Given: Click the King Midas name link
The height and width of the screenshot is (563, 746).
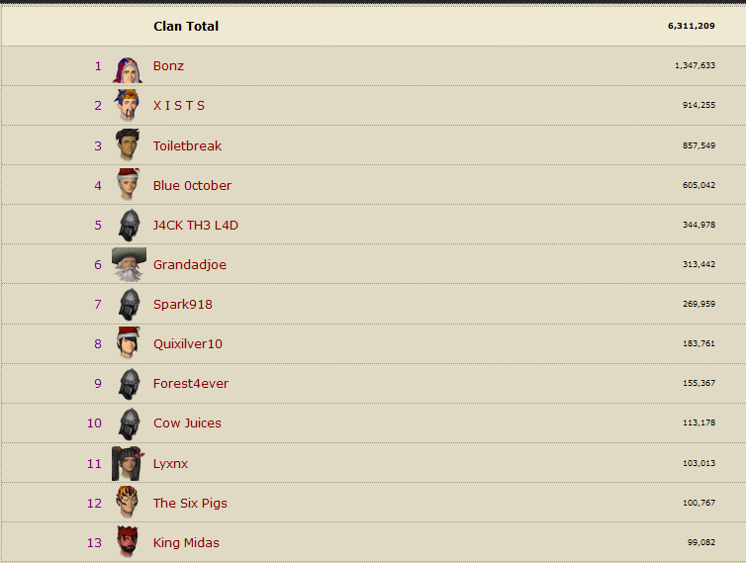Looking at the screenshot, I should click(186, 543).
